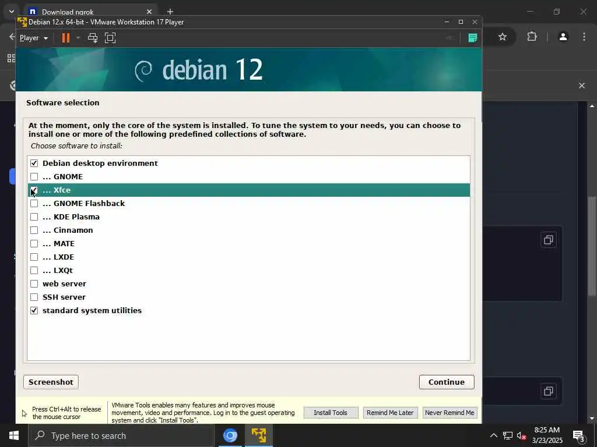597x447 pixels.
Task: Open the browser three-dot menu
Action: tap(584, 37)
